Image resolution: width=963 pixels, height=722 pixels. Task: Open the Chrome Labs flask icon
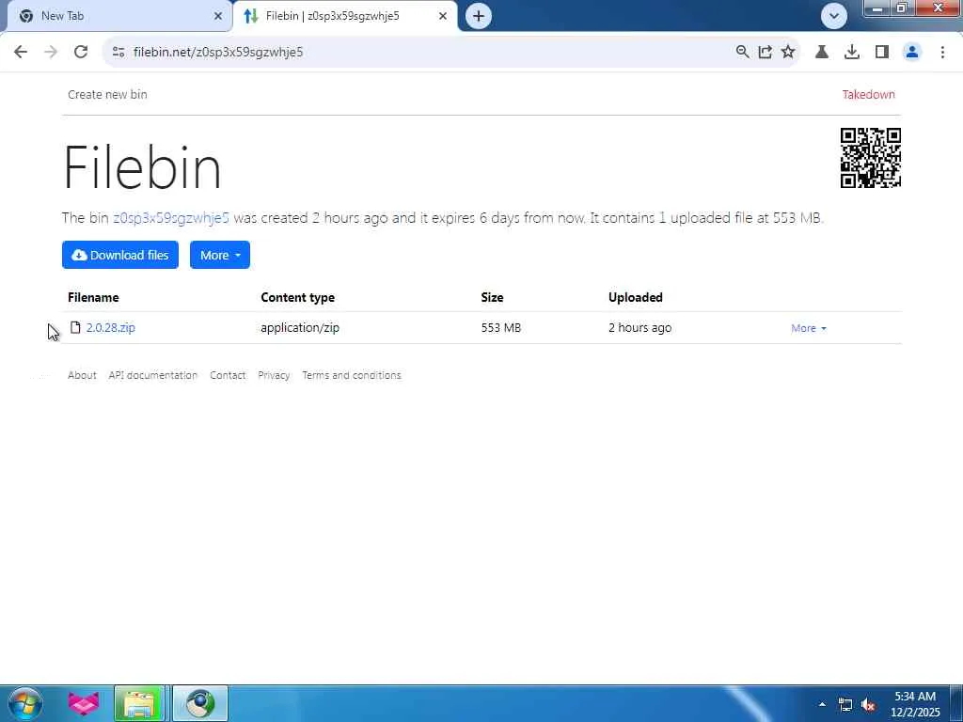pyautogui.click(x=822, y=53)
